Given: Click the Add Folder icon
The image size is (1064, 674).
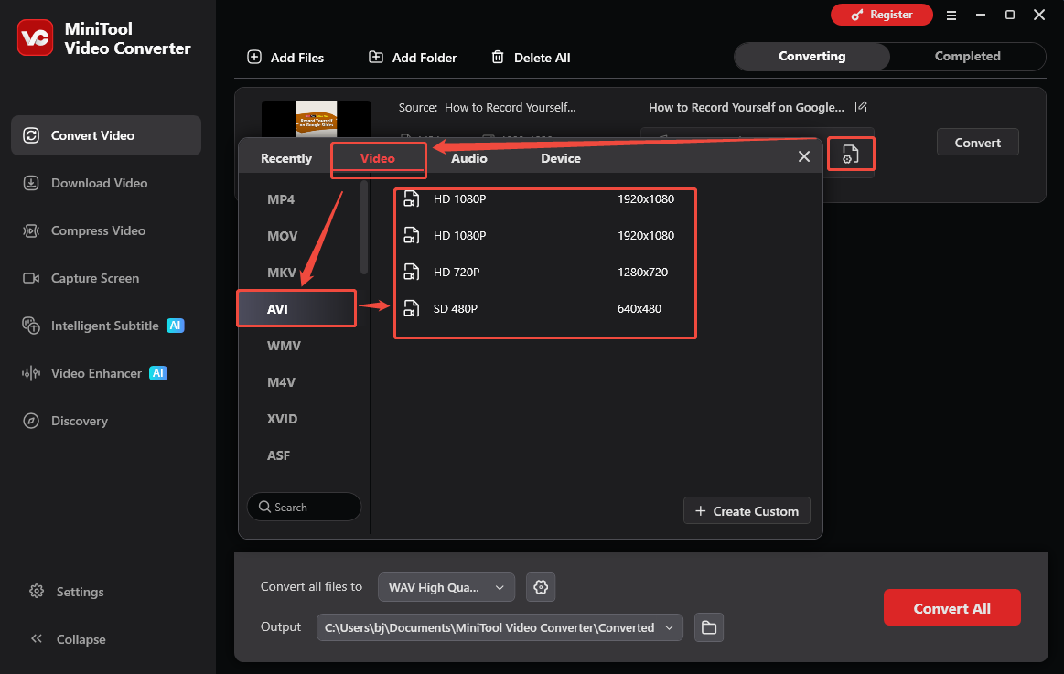Looking at the screenshot, I should click(x=376, y=57).
